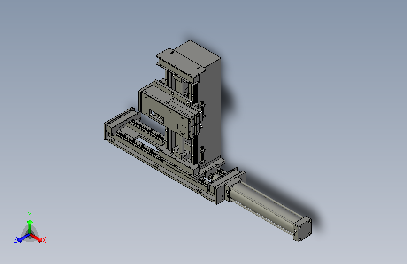Image resolution: width=407 pixels, height=264 pixels.
Task: Click the red X axis of the orientation triad
Action: pos(36,238)
